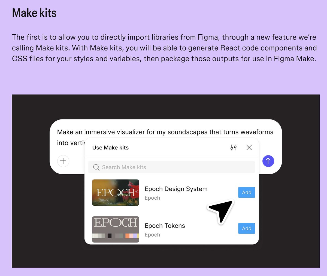Click the plus attachment icon in prompt box

[63, 161]
